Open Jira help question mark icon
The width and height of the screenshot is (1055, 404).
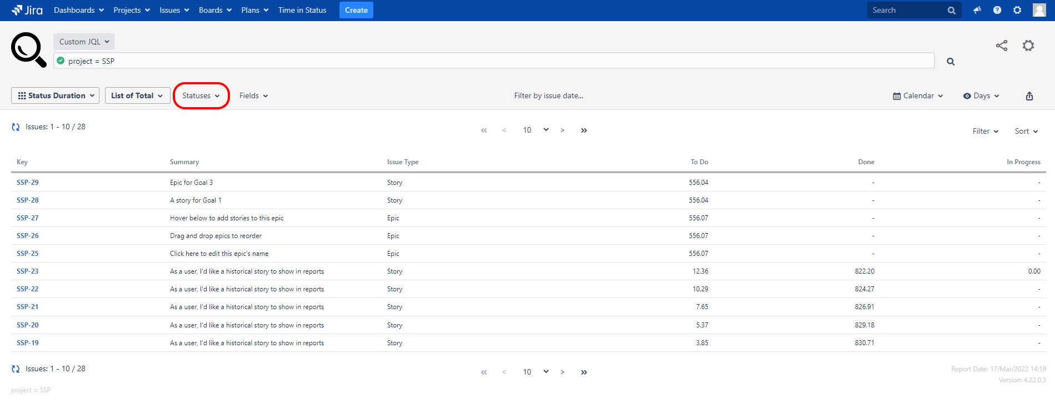click(997, 10)
